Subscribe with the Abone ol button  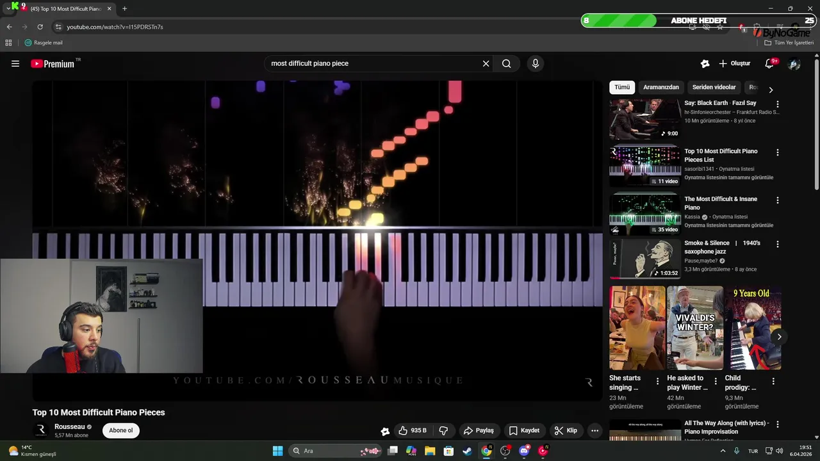click(121, 430)
